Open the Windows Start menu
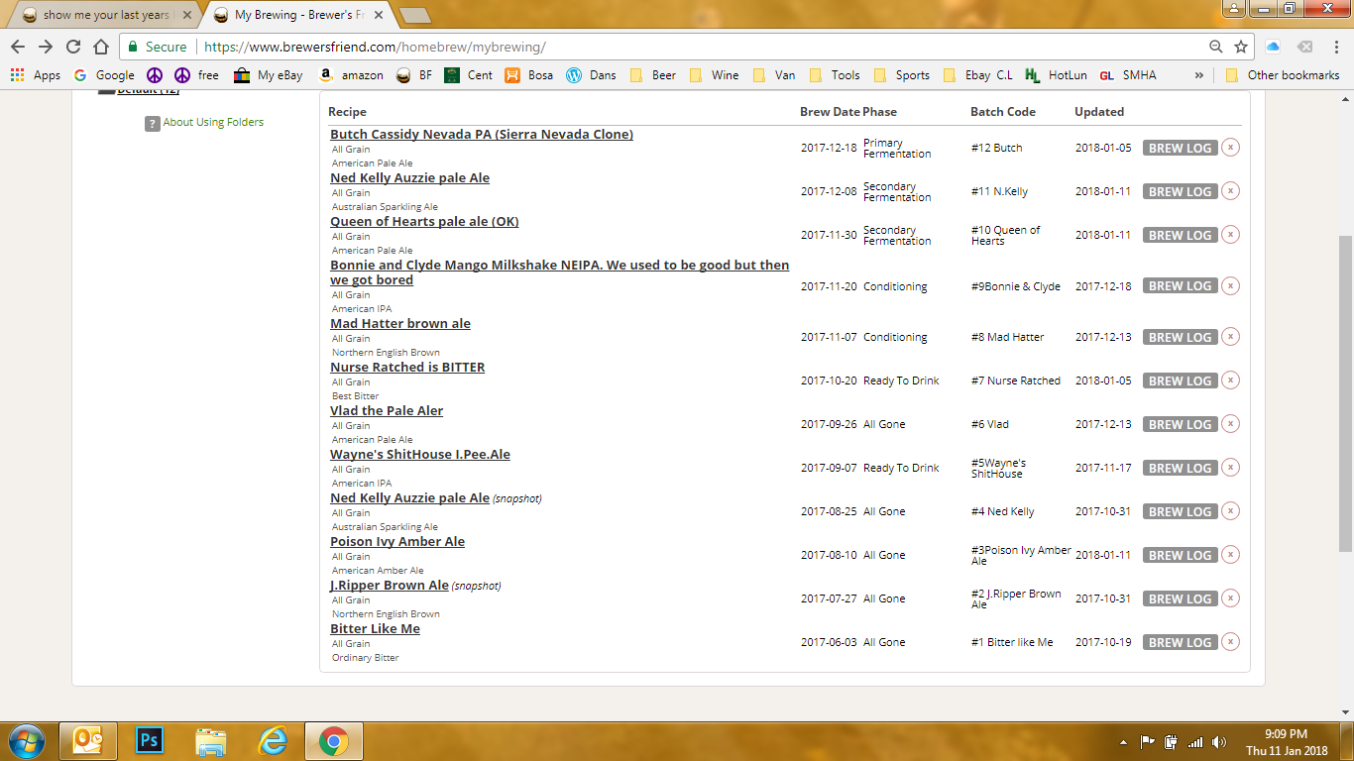 click(26, 740)
